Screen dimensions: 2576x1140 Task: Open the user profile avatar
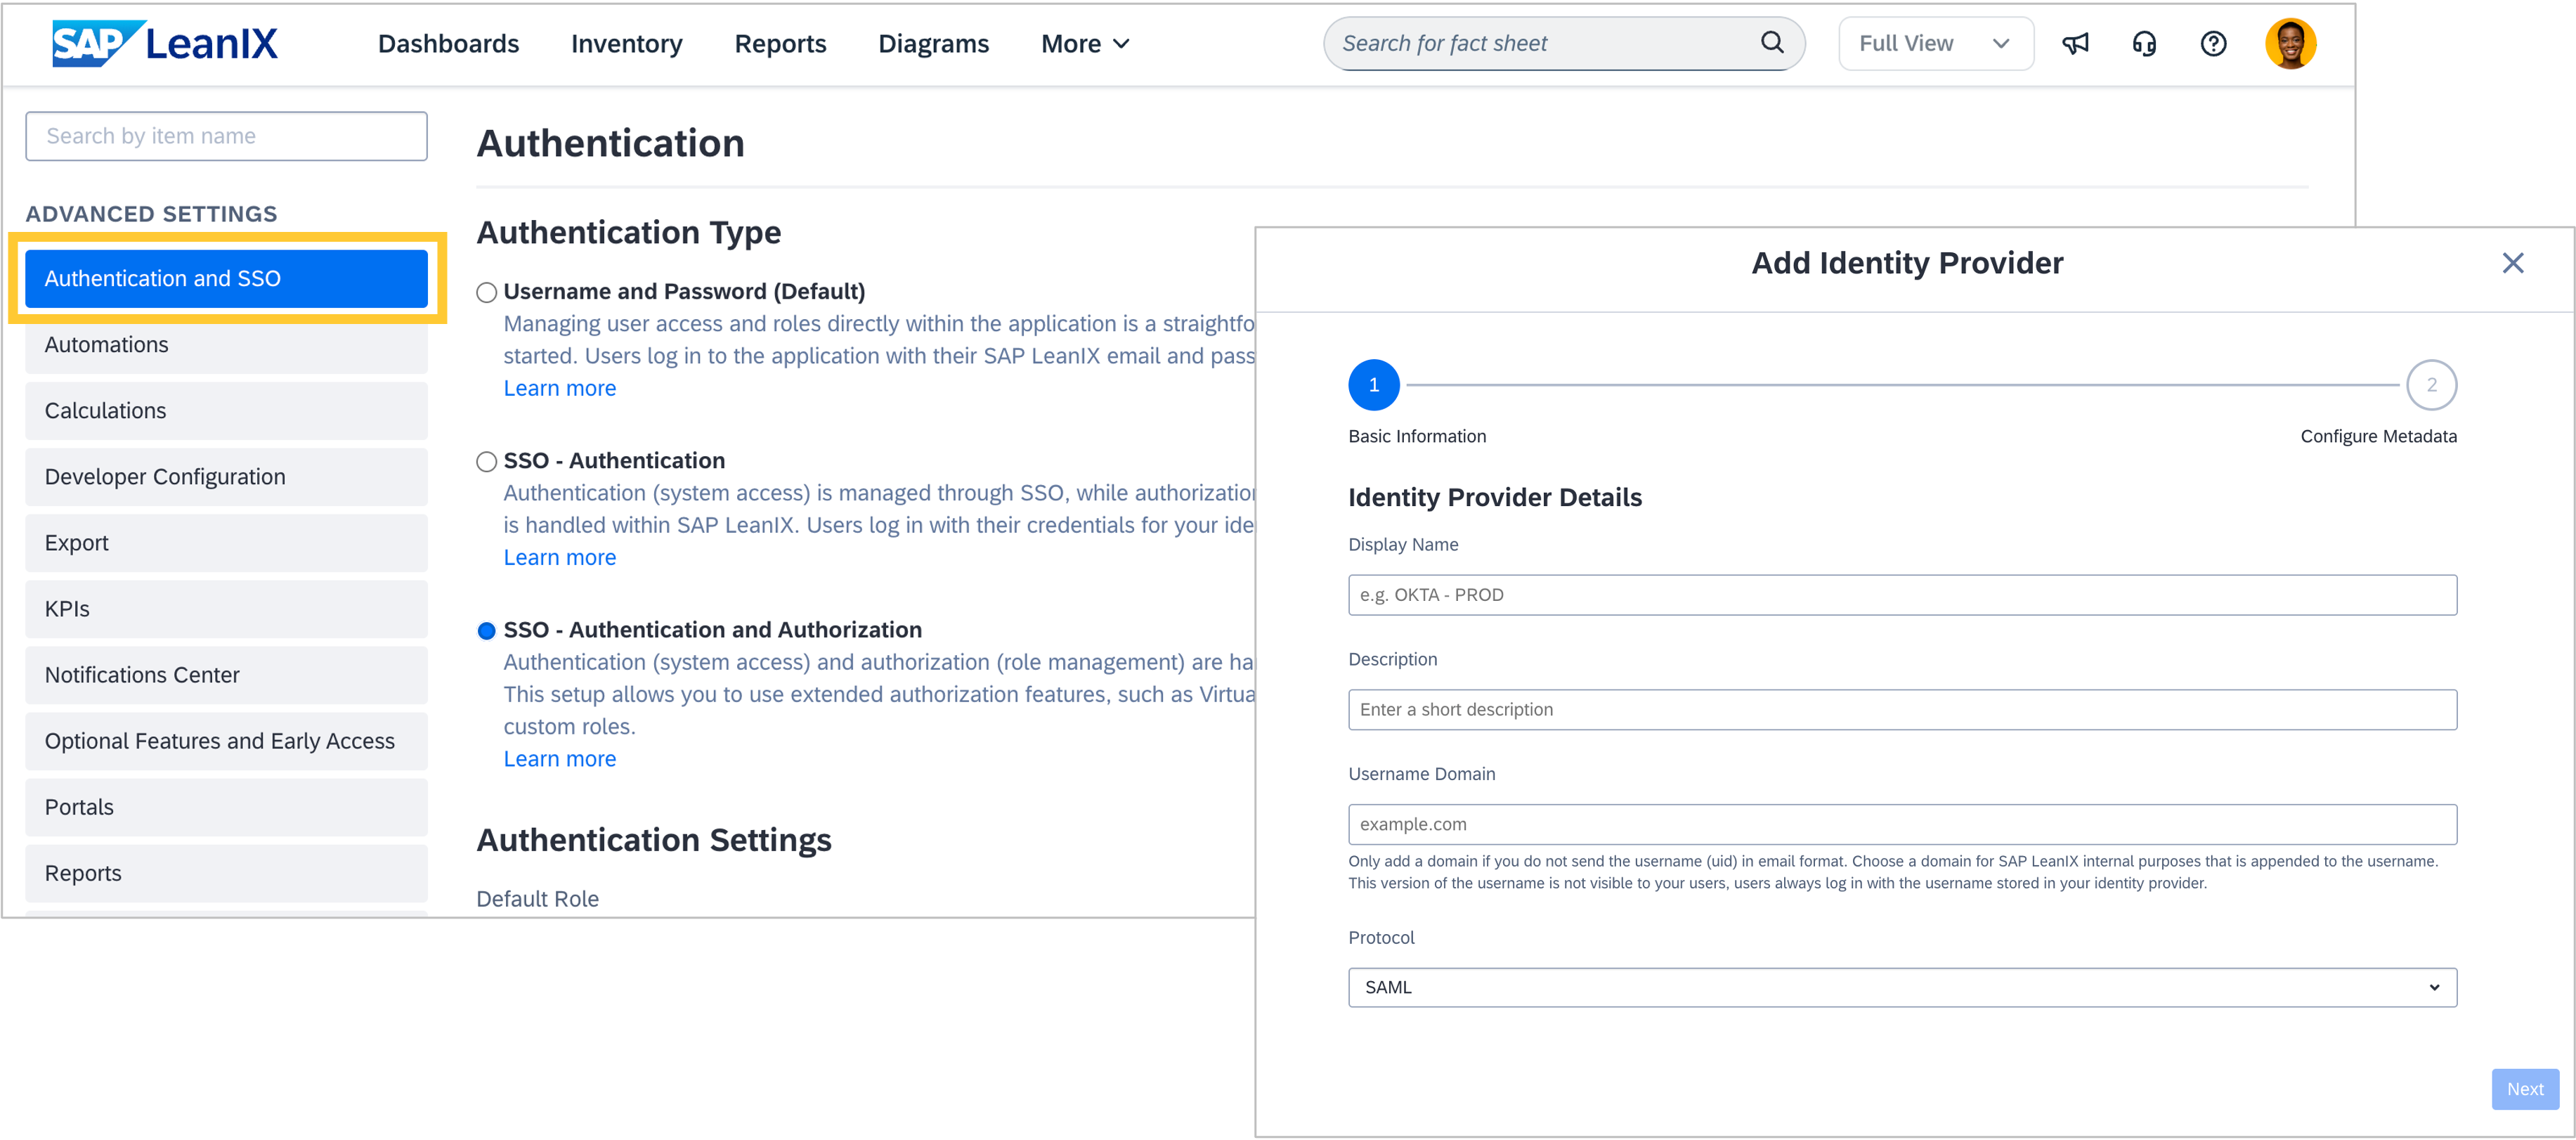pos(2289,43)
